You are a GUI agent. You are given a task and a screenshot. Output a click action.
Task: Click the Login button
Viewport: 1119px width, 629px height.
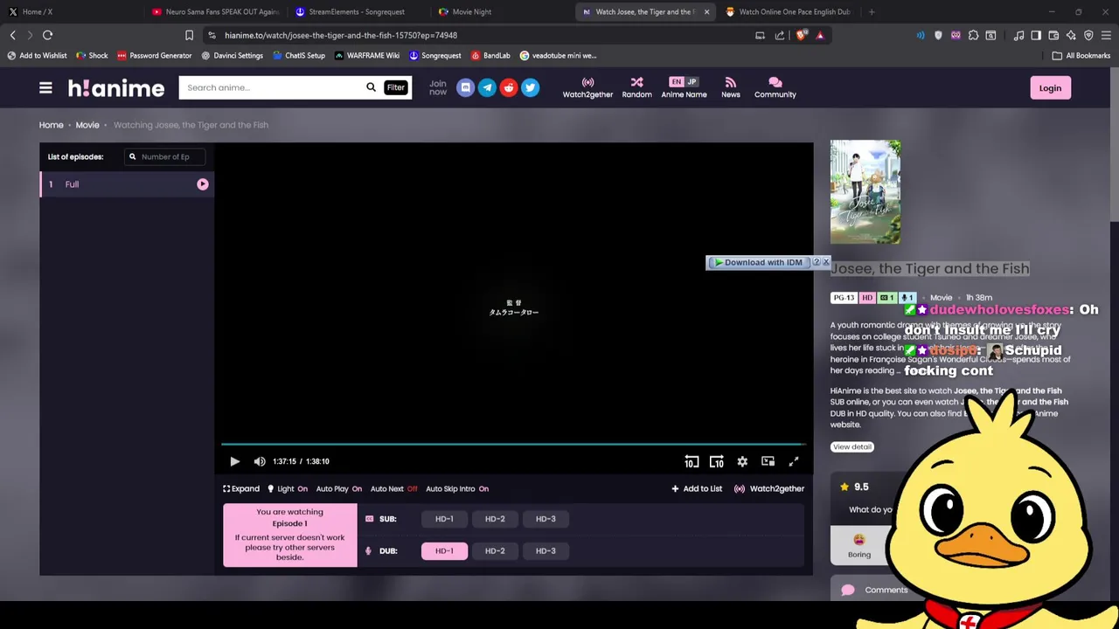[1050, 87]
